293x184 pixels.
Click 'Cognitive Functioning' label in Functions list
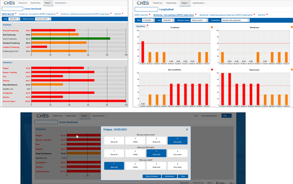(x=11, y=47)
